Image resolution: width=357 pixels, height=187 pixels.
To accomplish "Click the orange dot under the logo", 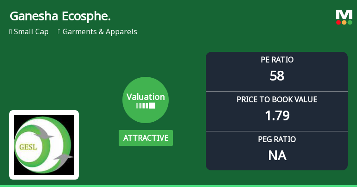I will pos(344,22).
